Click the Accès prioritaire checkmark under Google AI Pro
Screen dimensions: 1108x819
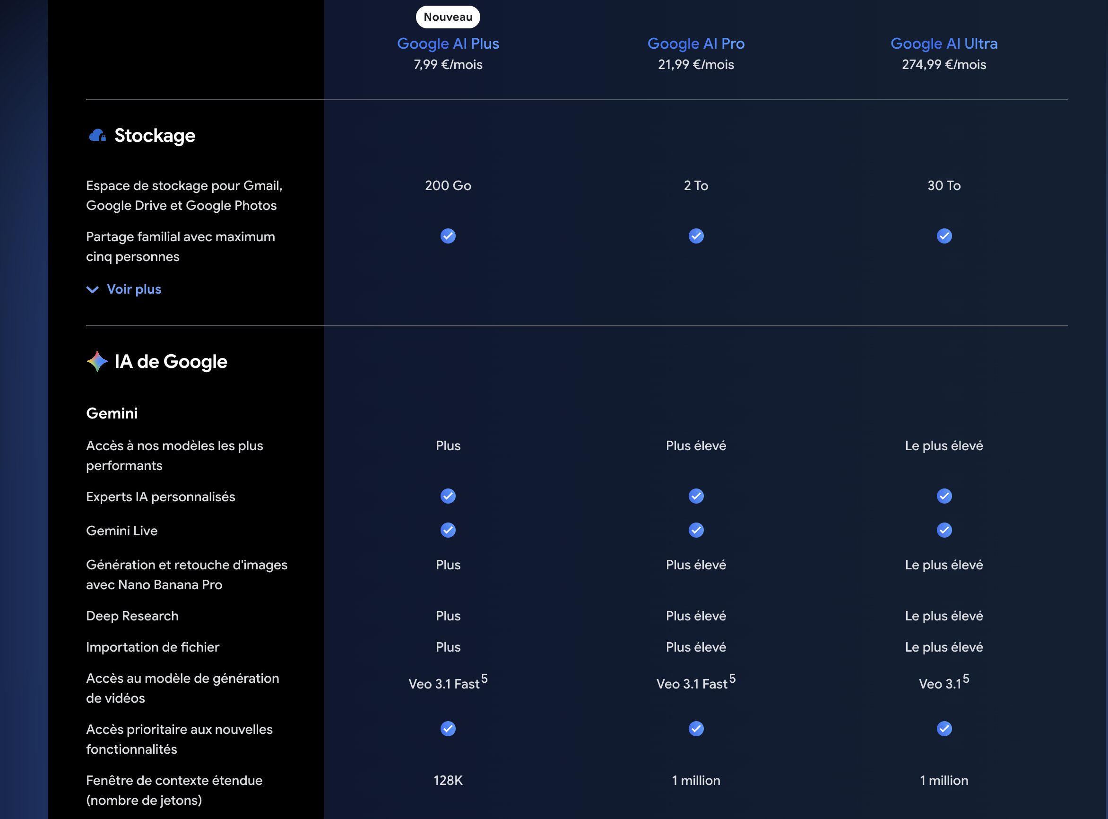point(696,729)
